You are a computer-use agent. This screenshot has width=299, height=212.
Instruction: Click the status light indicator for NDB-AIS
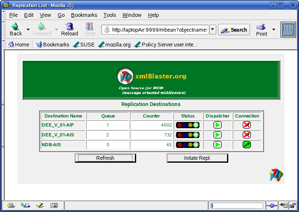[x=188, y=145]
